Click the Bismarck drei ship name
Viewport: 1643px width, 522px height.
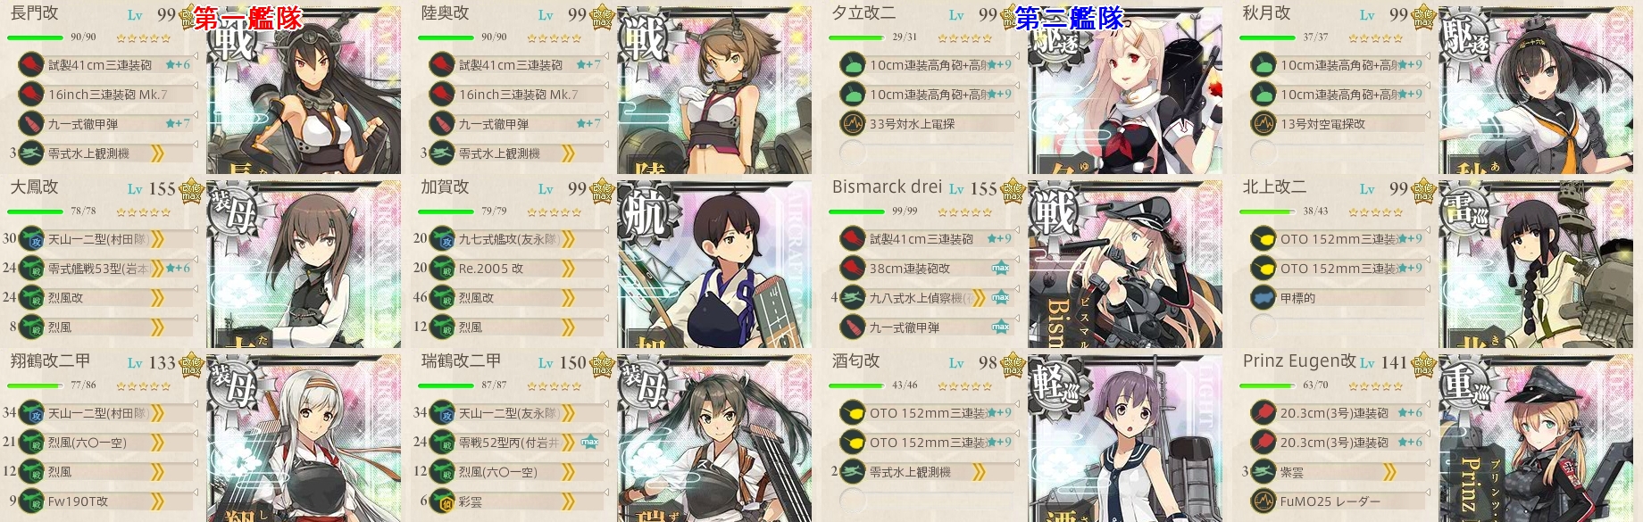pyautogui.click(x=887, y=187)
